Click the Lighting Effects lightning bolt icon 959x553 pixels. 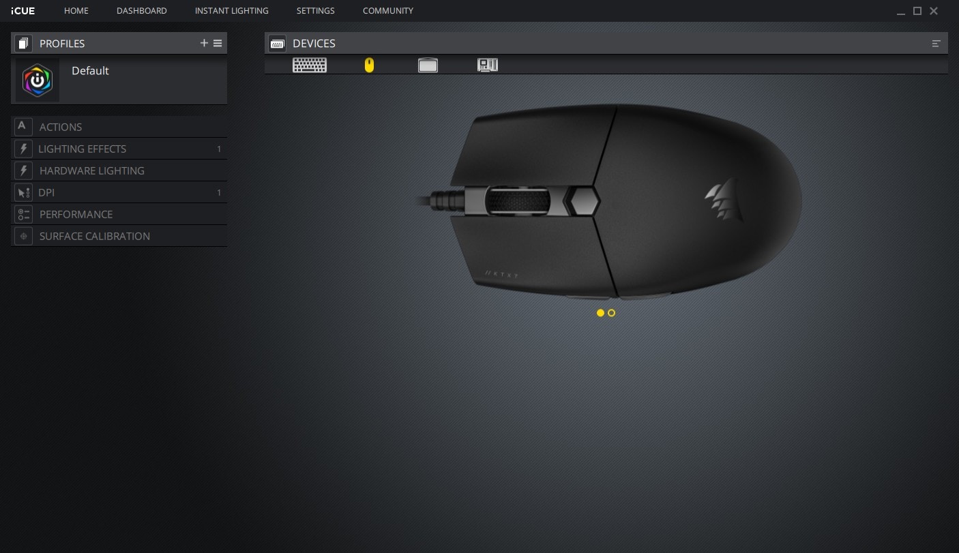pyautogui.click(x=23, y=148)
